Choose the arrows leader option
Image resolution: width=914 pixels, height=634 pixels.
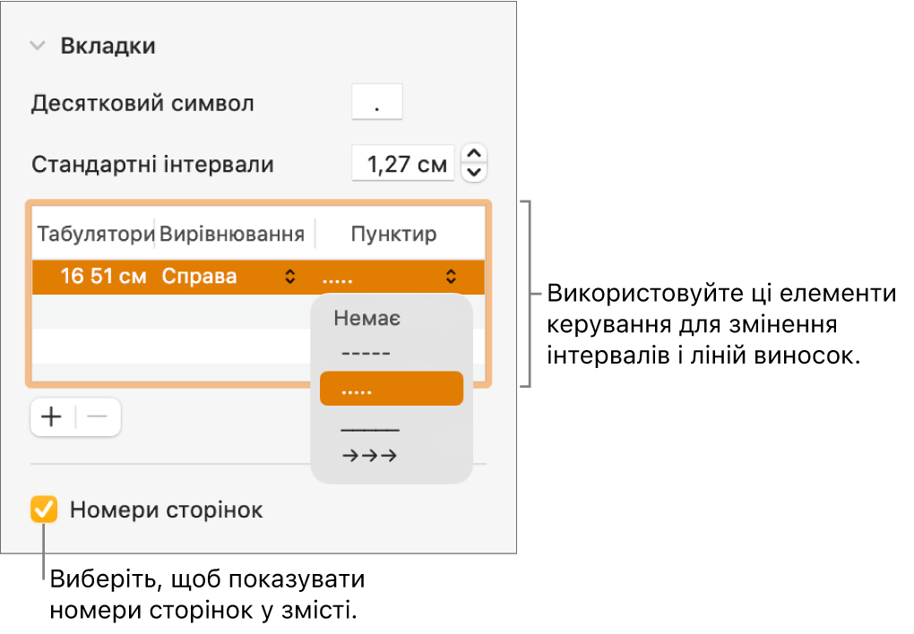pos(369,457)
